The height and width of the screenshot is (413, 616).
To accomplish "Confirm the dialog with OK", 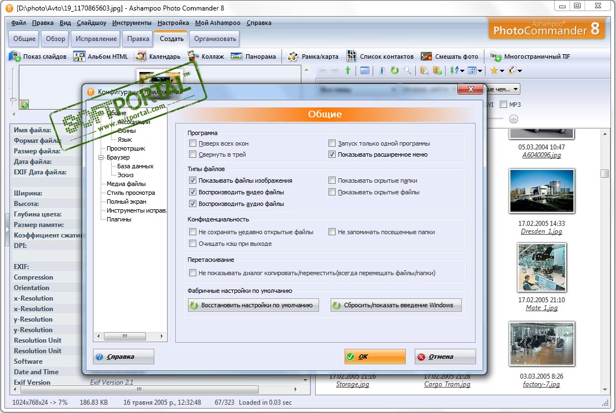I will tap(375, 357).
